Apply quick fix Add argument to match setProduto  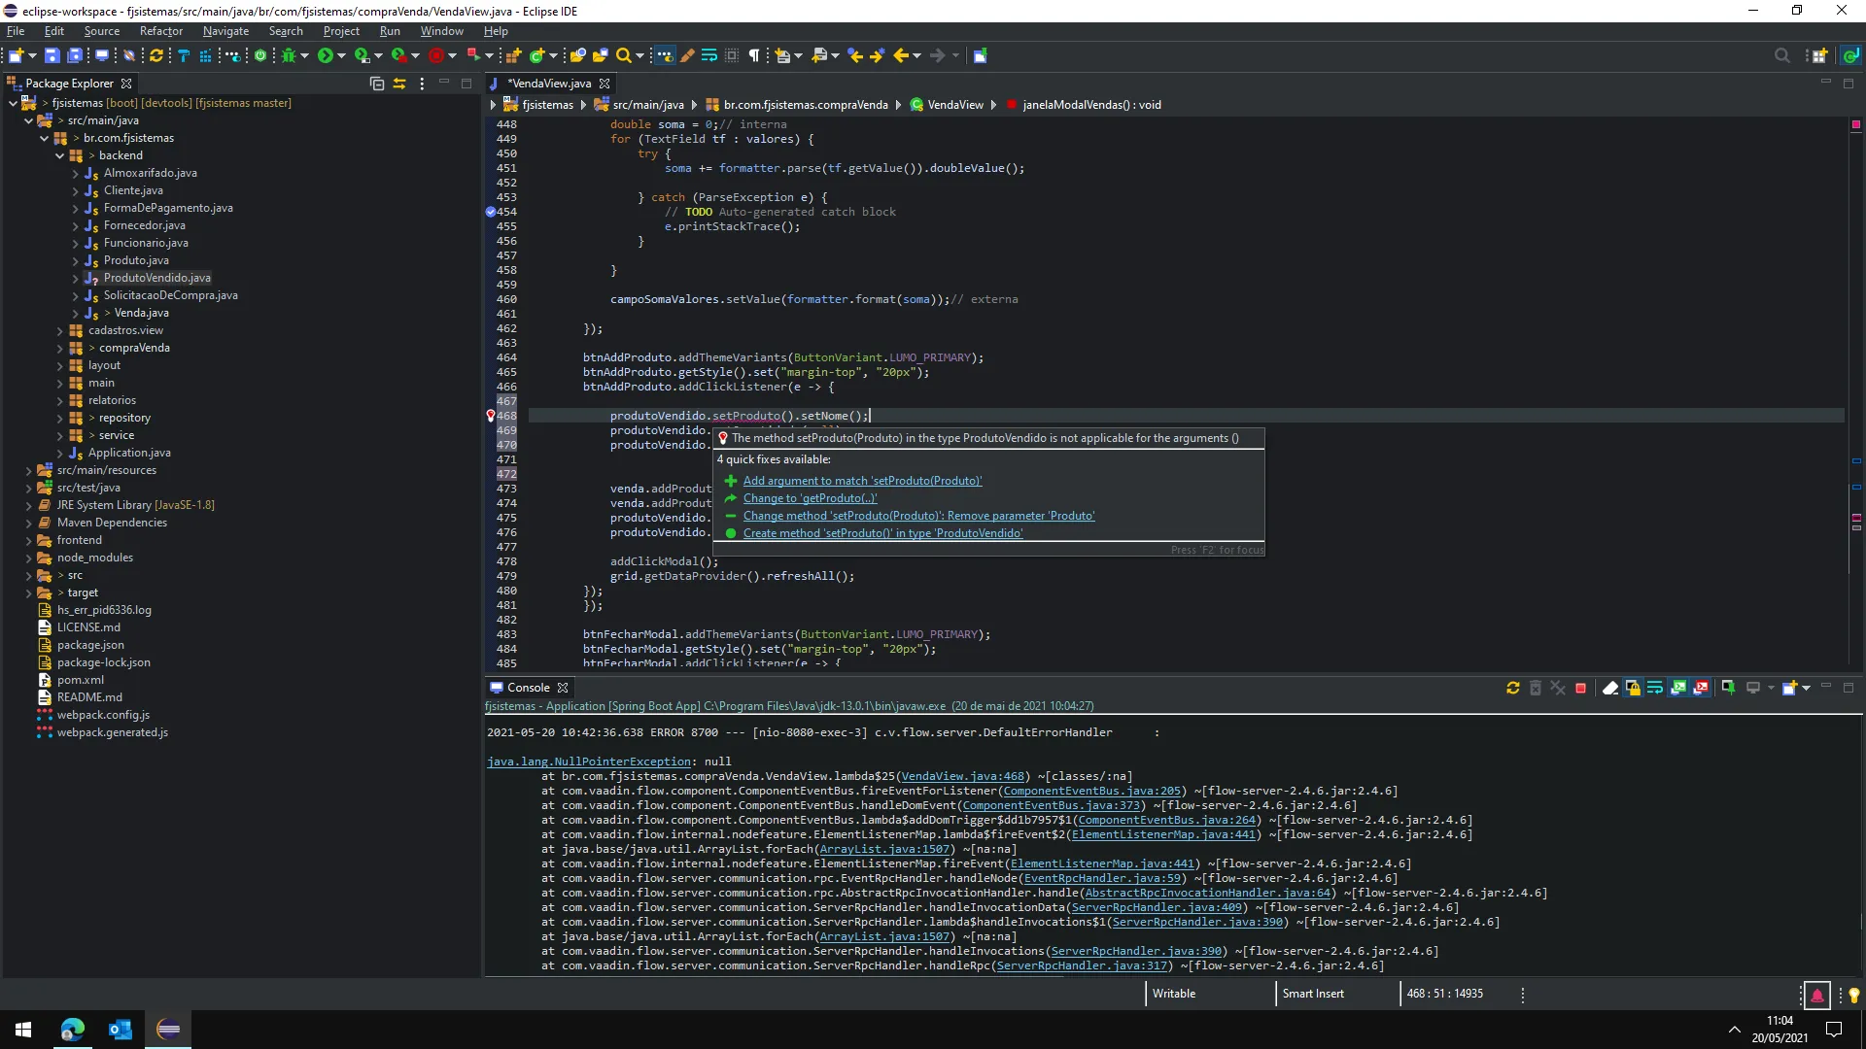click(862, 481)
